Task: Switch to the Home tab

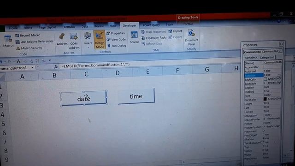Action: pos(13,28)
